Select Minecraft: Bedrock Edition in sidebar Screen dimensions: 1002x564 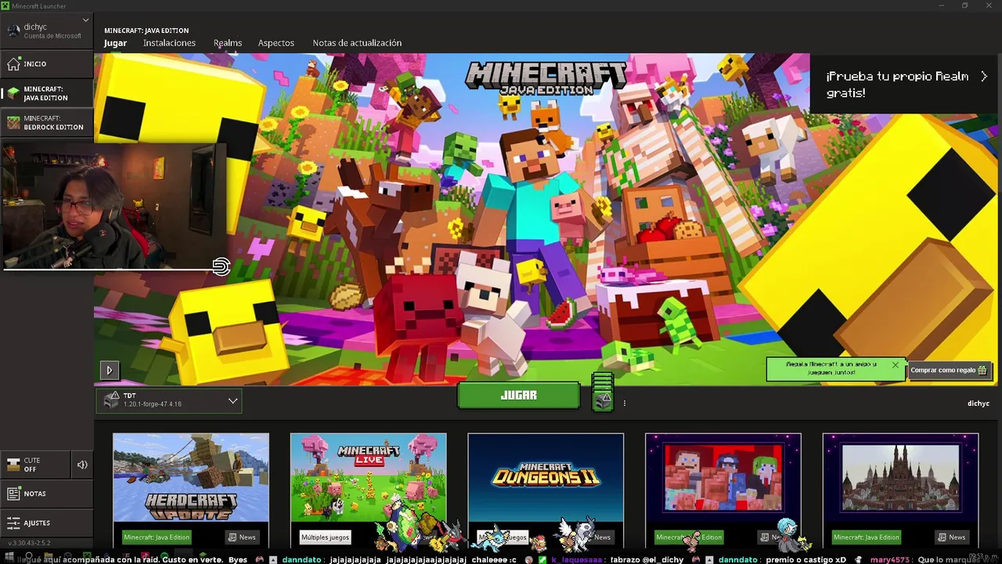(46, 122)
